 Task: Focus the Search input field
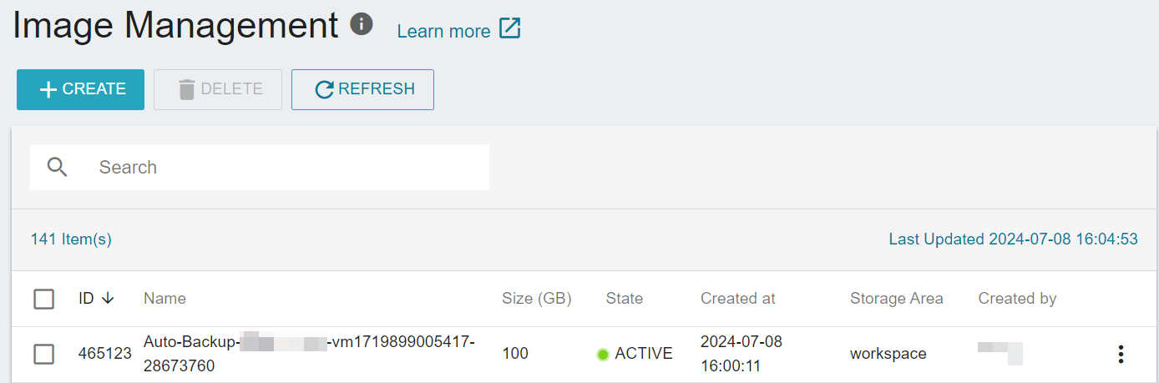(x=260, y=167)
